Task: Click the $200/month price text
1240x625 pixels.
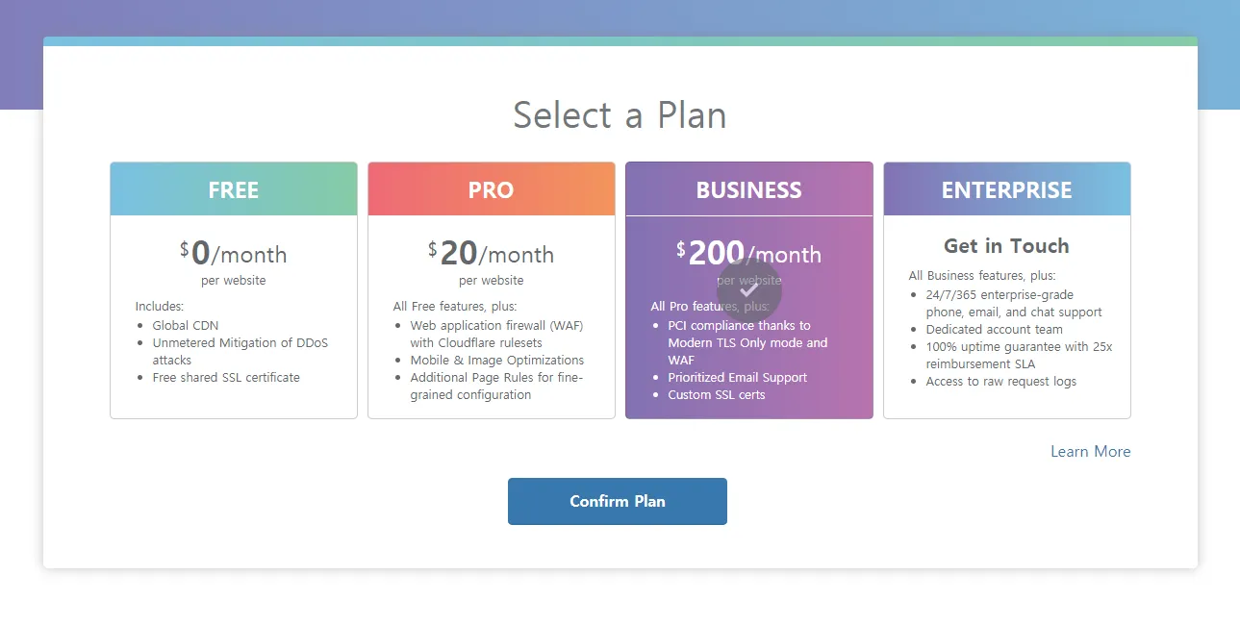Action: click(749, 254)
